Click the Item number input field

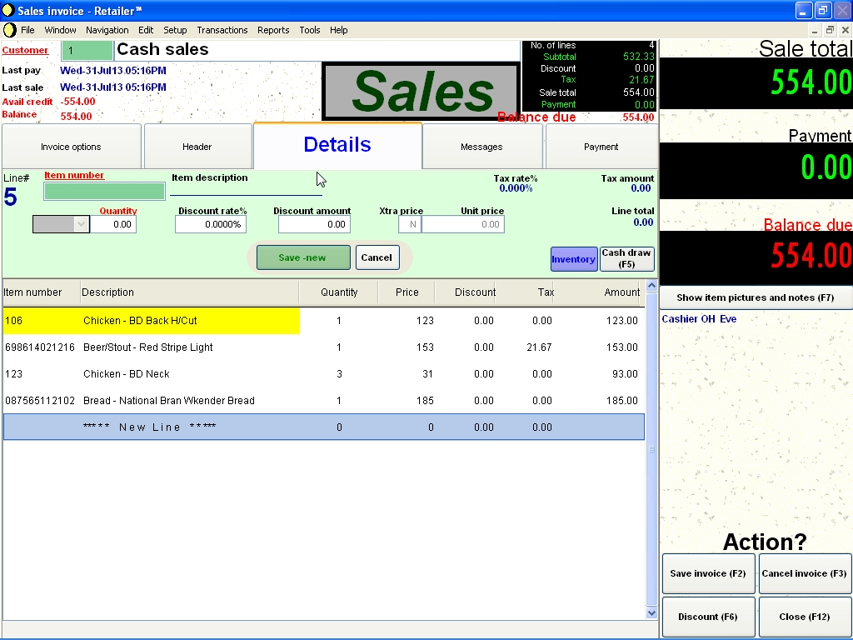click(x=105, y=192)
